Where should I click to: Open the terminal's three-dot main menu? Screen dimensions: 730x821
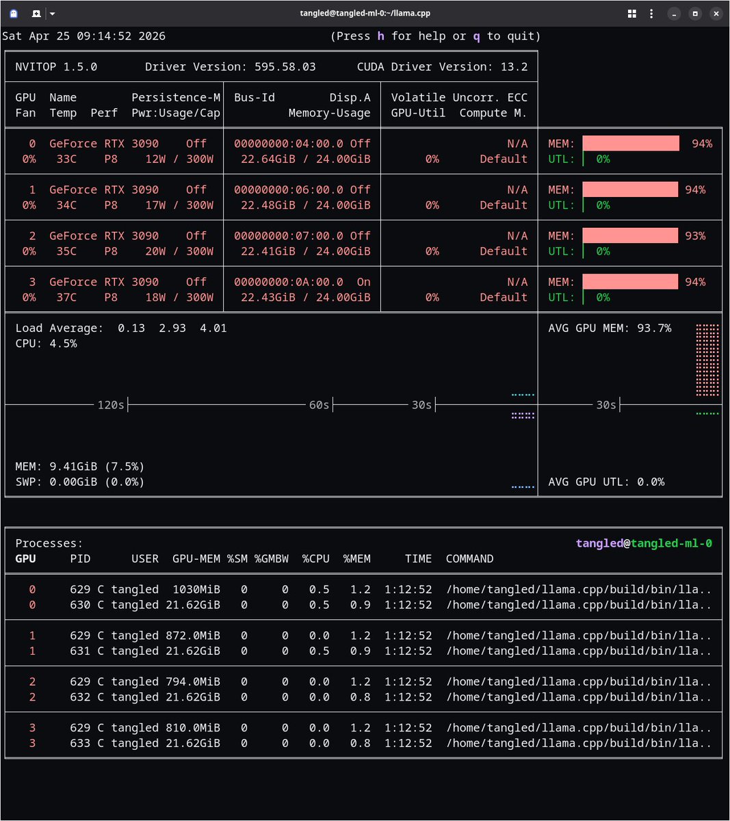coord(653,14)
